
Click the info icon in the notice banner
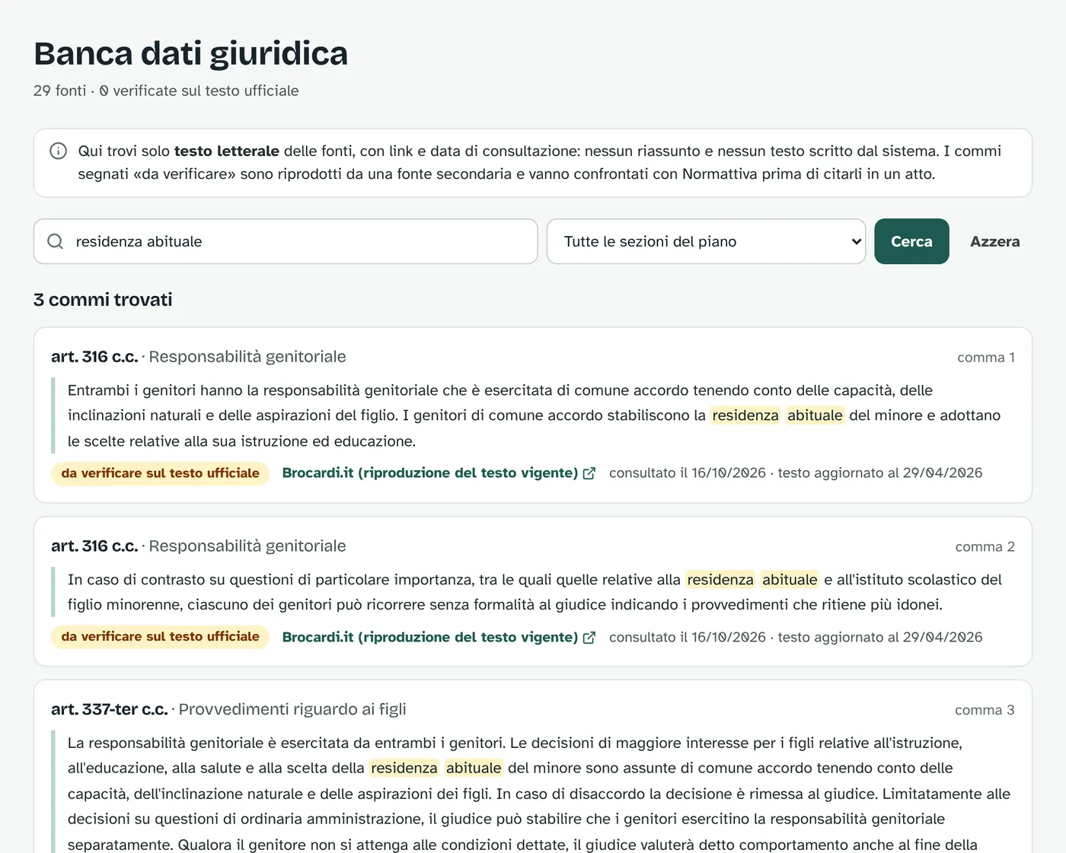[58, 151]
